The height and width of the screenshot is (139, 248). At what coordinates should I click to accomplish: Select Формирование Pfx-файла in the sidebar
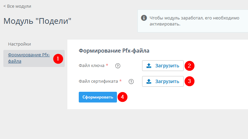(29, 58)
